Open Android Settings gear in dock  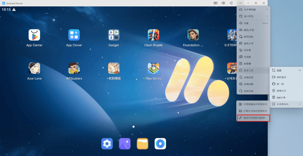[107, 144]
